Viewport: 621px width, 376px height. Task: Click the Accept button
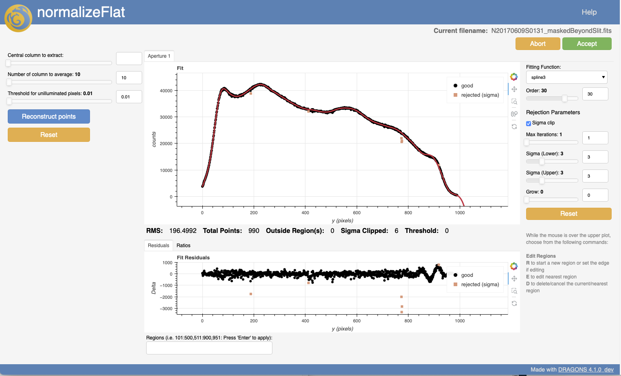[x=587, y=44]
